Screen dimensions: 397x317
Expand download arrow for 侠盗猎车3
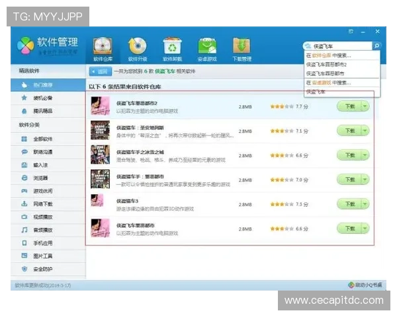(365, 204)
